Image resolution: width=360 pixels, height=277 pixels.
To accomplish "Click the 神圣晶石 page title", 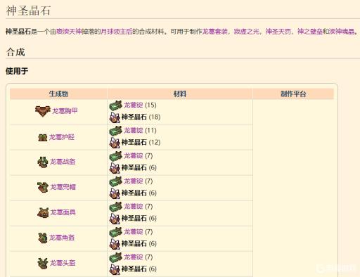I will click(x=28, y=11).
